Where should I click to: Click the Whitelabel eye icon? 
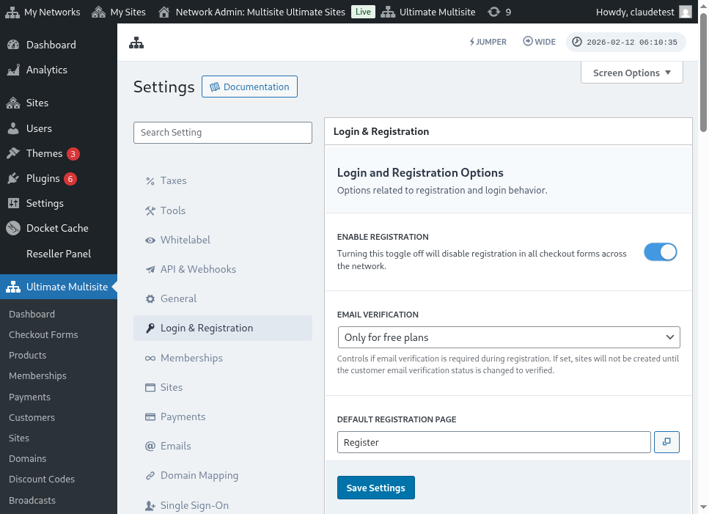tap(150, 241)
